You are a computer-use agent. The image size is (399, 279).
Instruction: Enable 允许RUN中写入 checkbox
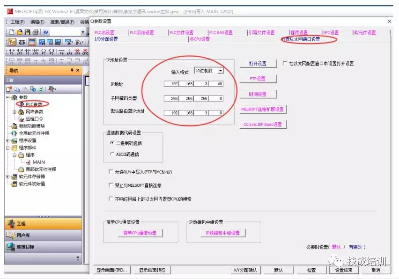tap(111, 172)
